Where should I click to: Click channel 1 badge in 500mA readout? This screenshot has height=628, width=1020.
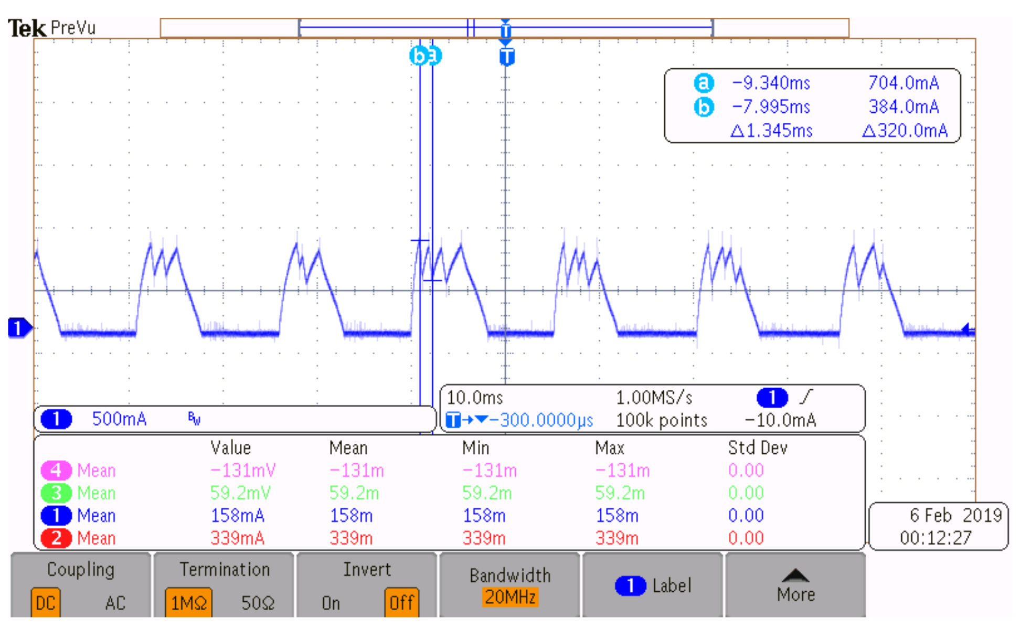tap(56, 419)
